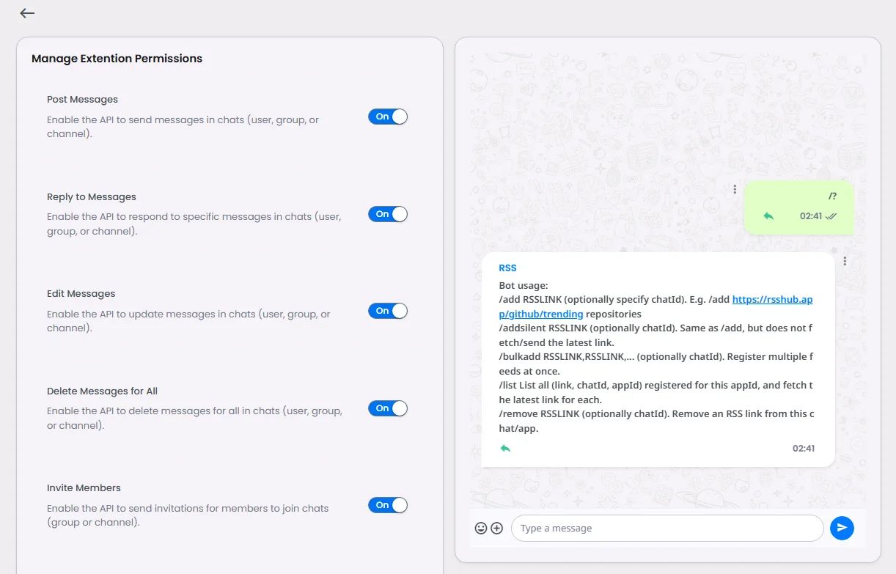Screen dimensions: 896x574
Task: Click the 'Manage Extention Permissions' heading
Action: (x=117, y=59)
